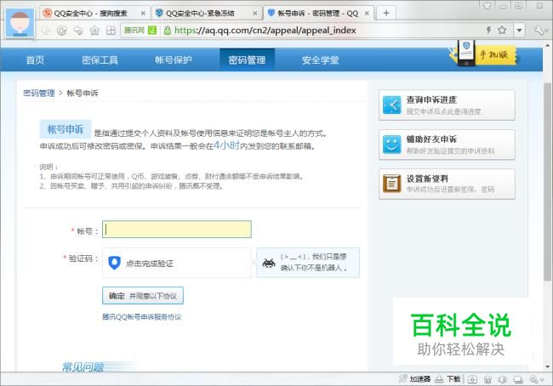Open the address bar dropdown arrow
Viewport: 553px width, 386px height.
(519, 31)
